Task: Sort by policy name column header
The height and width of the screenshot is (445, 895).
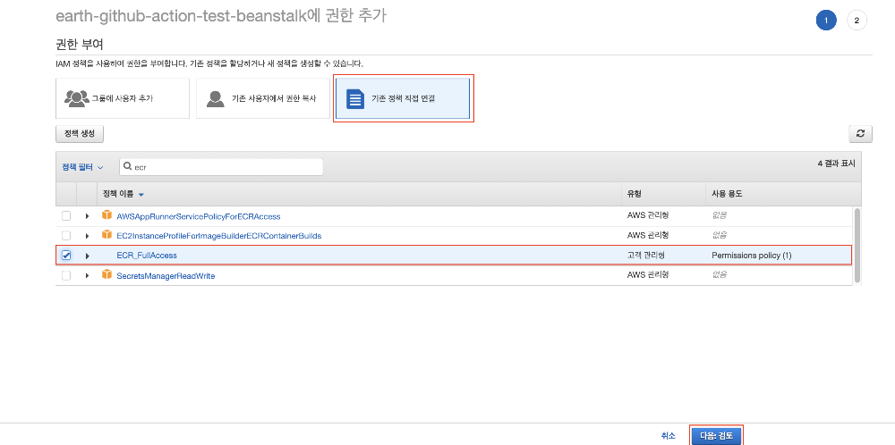Action: pyautogui.click(x=124, y=194)
